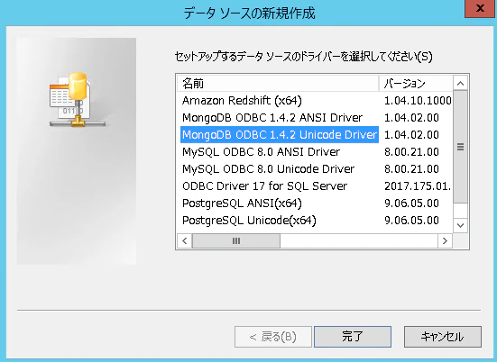
Task: Click the 完了 button
Action: 353,337
